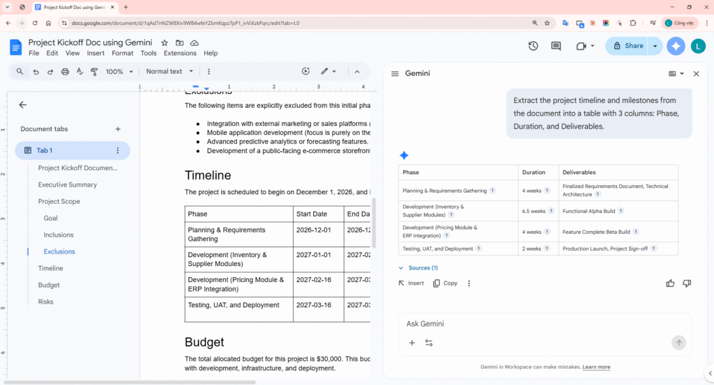Open the Normal text style dropdown
This screenshot has width=714, height=385.
170,72
